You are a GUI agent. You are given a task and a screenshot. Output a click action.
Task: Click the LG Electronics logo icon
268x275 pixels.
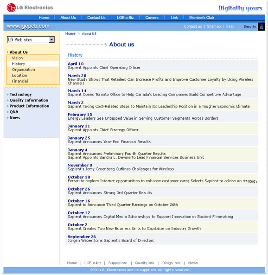11,8
